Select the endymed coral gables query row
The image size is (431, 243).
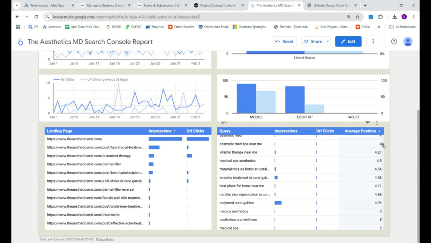[x=300, y=203]
